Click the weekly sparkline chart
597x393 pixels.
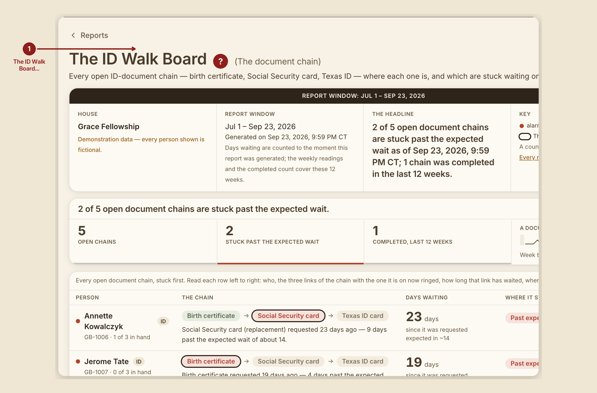(x=529, y=240)
